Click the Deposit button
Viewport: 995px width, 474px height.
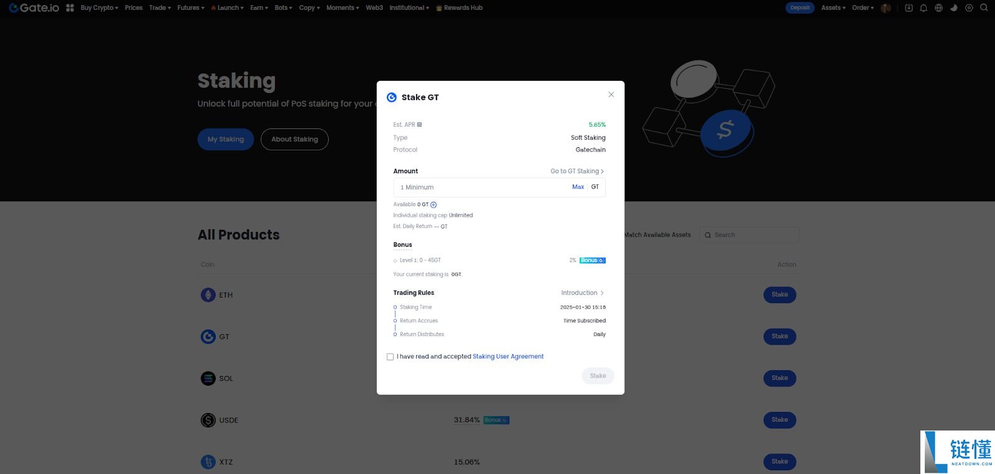tap(800, 8)
